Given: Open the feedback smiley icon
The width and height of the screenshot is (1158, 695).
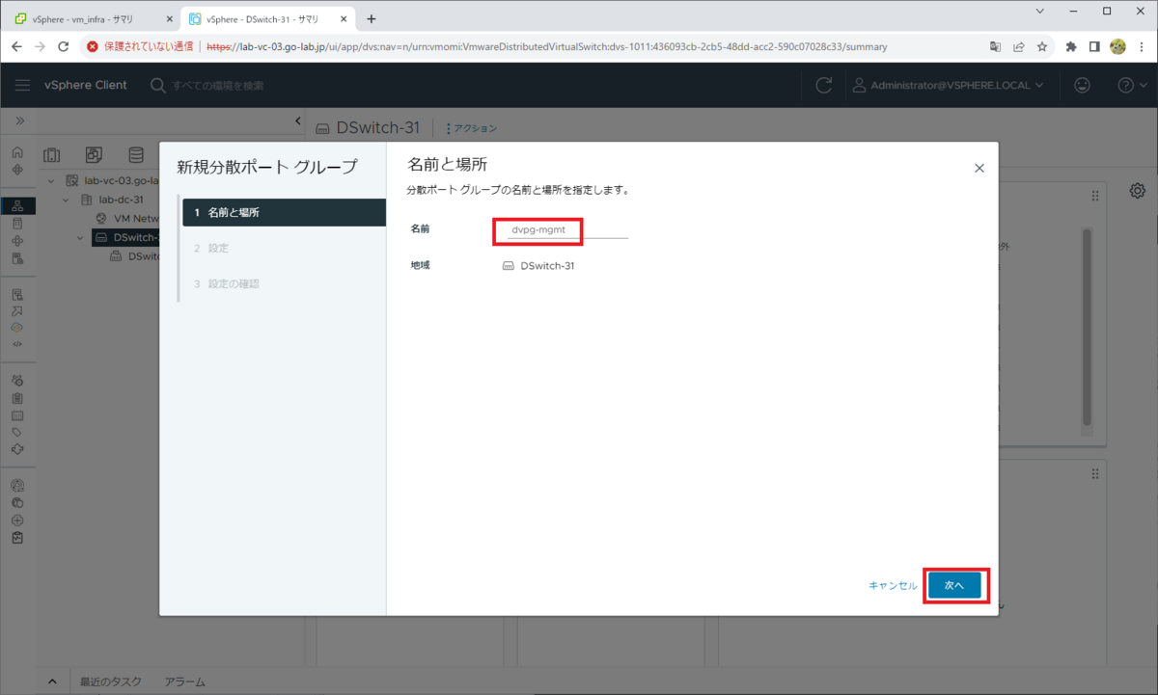Looking at the screenshot, I should click(x=1083, y=85).
